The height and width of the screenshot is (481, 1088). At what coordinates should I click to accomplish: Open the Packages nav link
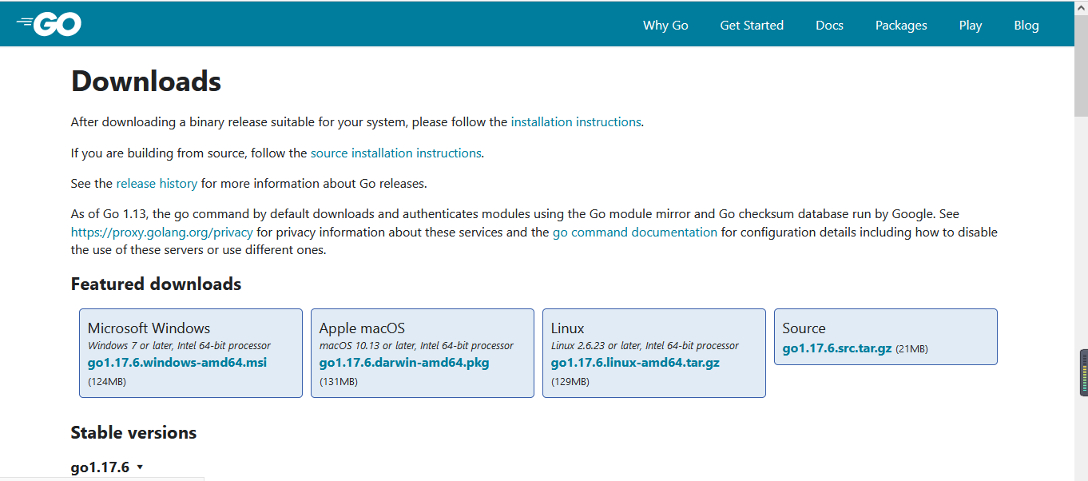pyautogui.click(x=901, y=25)
